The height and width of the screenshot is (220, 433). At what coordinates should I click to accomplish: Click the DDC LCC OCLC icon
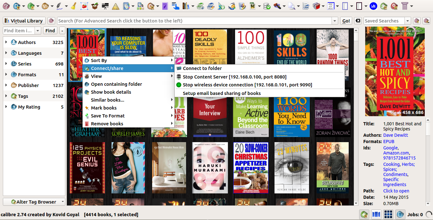[x=331, y=6]
